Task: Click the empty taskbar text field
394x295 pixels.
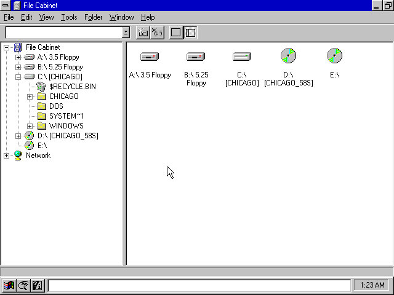Action: tap(198, 285)
